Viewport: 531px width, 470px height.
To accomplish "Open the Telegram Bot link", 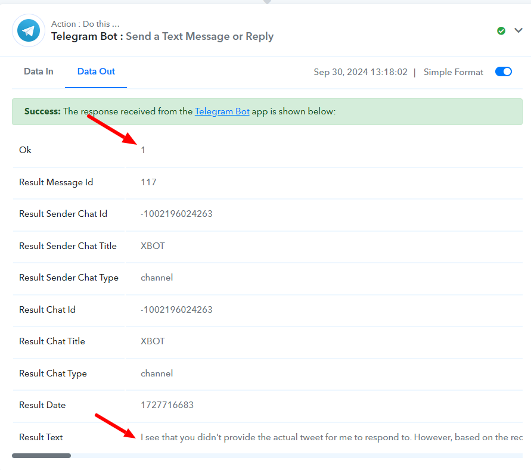I will click(x=222, y=111).
